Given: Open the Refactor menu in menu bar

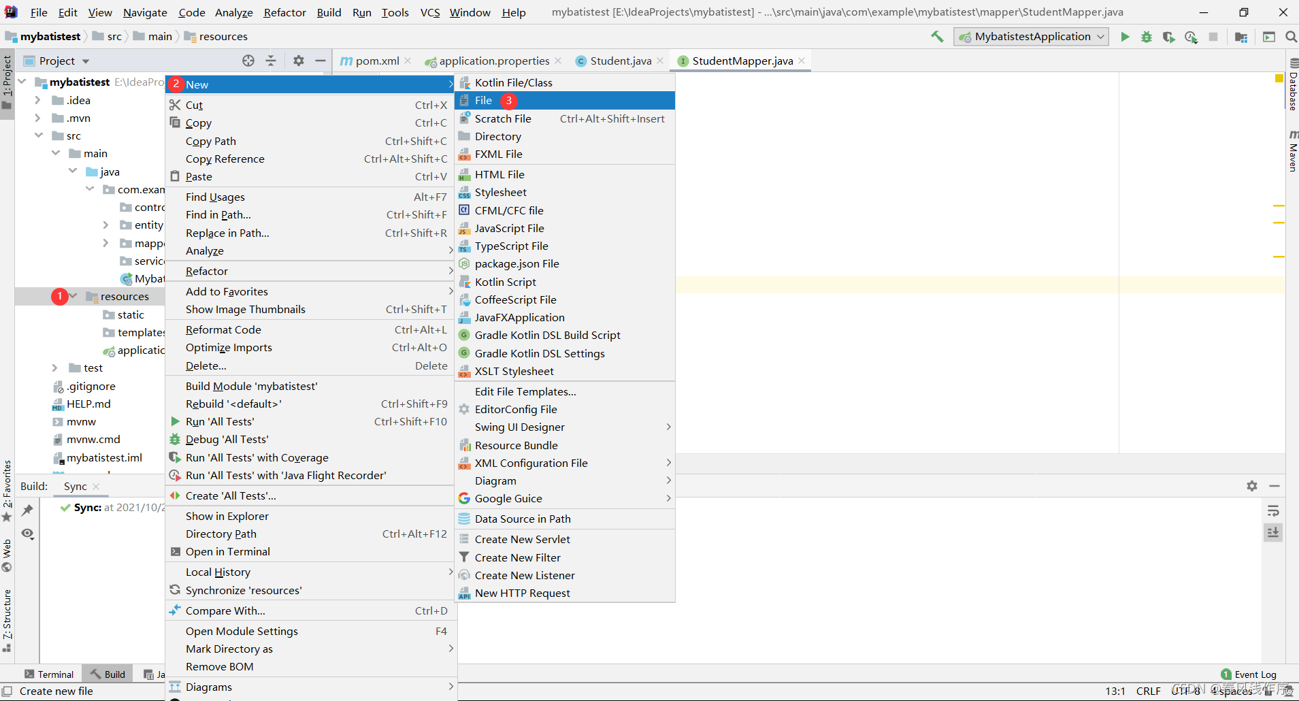Looking at the screenshot, I should coord(285,12).
